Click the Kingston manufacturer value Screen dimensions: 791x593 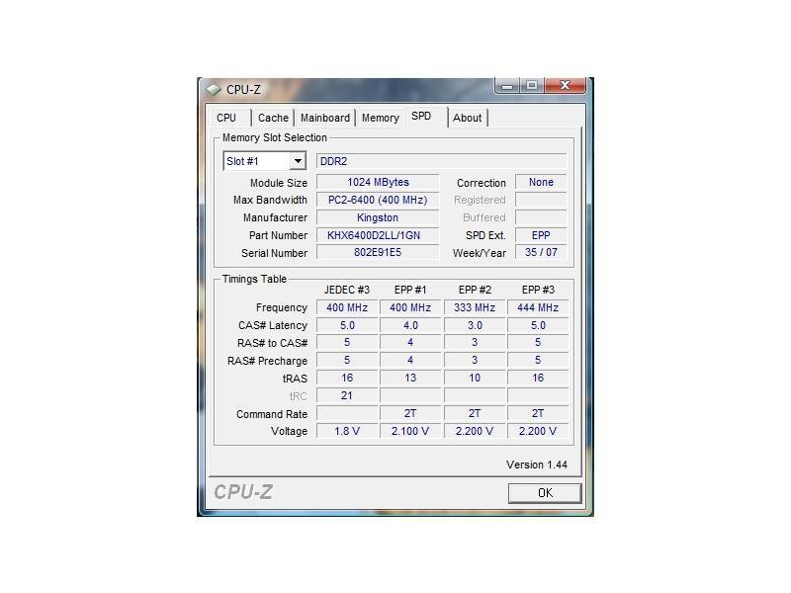[378, 217]
